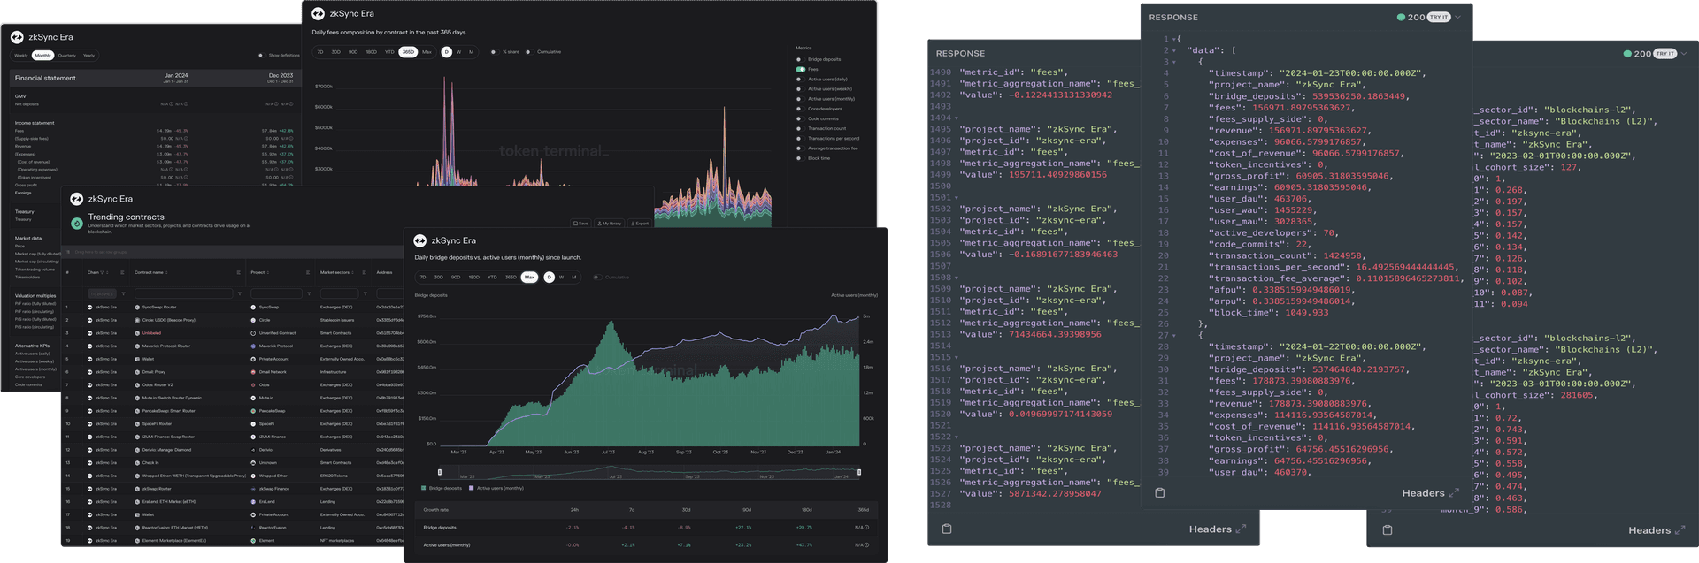Click the expand icon beside Headers in the right Response panel
This screenshot has width=1699, height=563.
pos(1680,529)
